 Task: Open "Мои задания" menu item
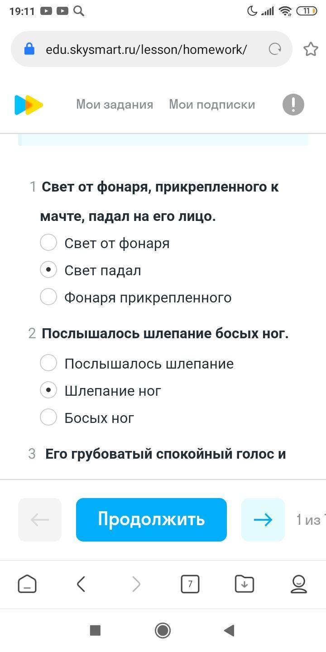point(115,105)
